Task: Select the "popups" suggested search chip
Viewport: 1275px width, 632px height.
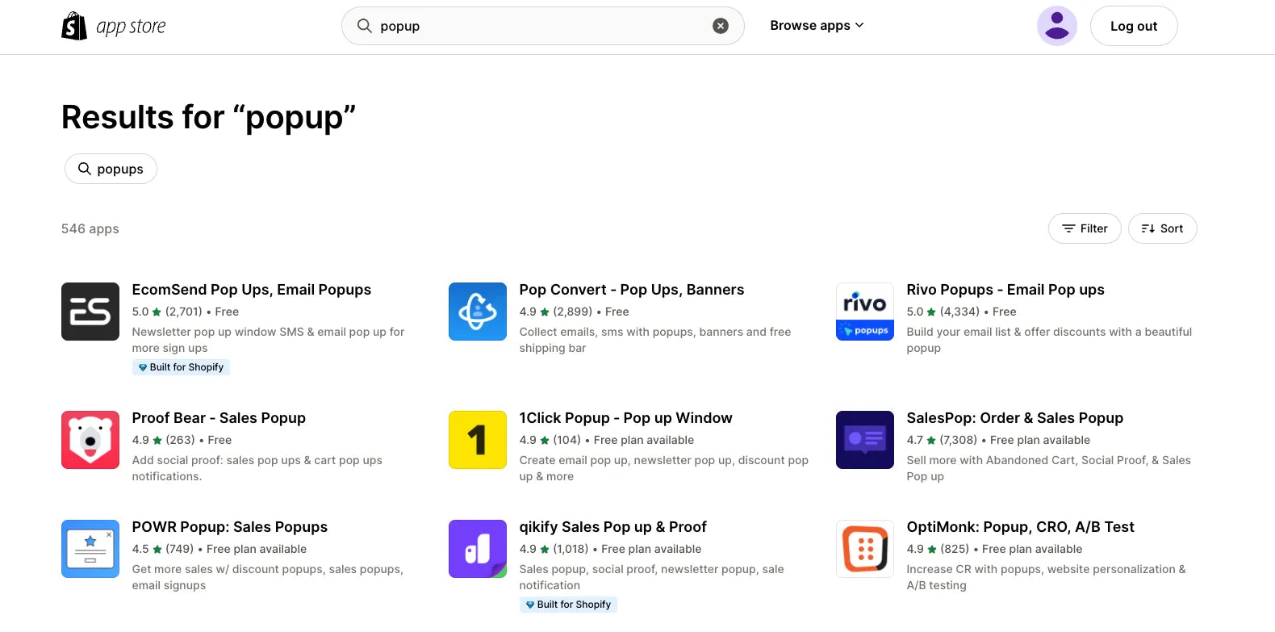Action: 111,169
